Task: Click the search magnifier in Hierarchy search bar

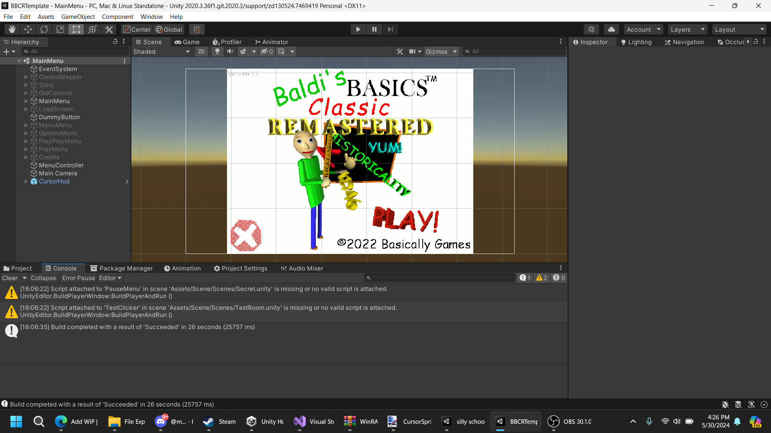Action: tap(25, 51)
